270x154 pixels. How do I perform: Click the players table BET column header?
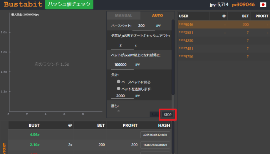pyautogui.click(x=239, y=16)
